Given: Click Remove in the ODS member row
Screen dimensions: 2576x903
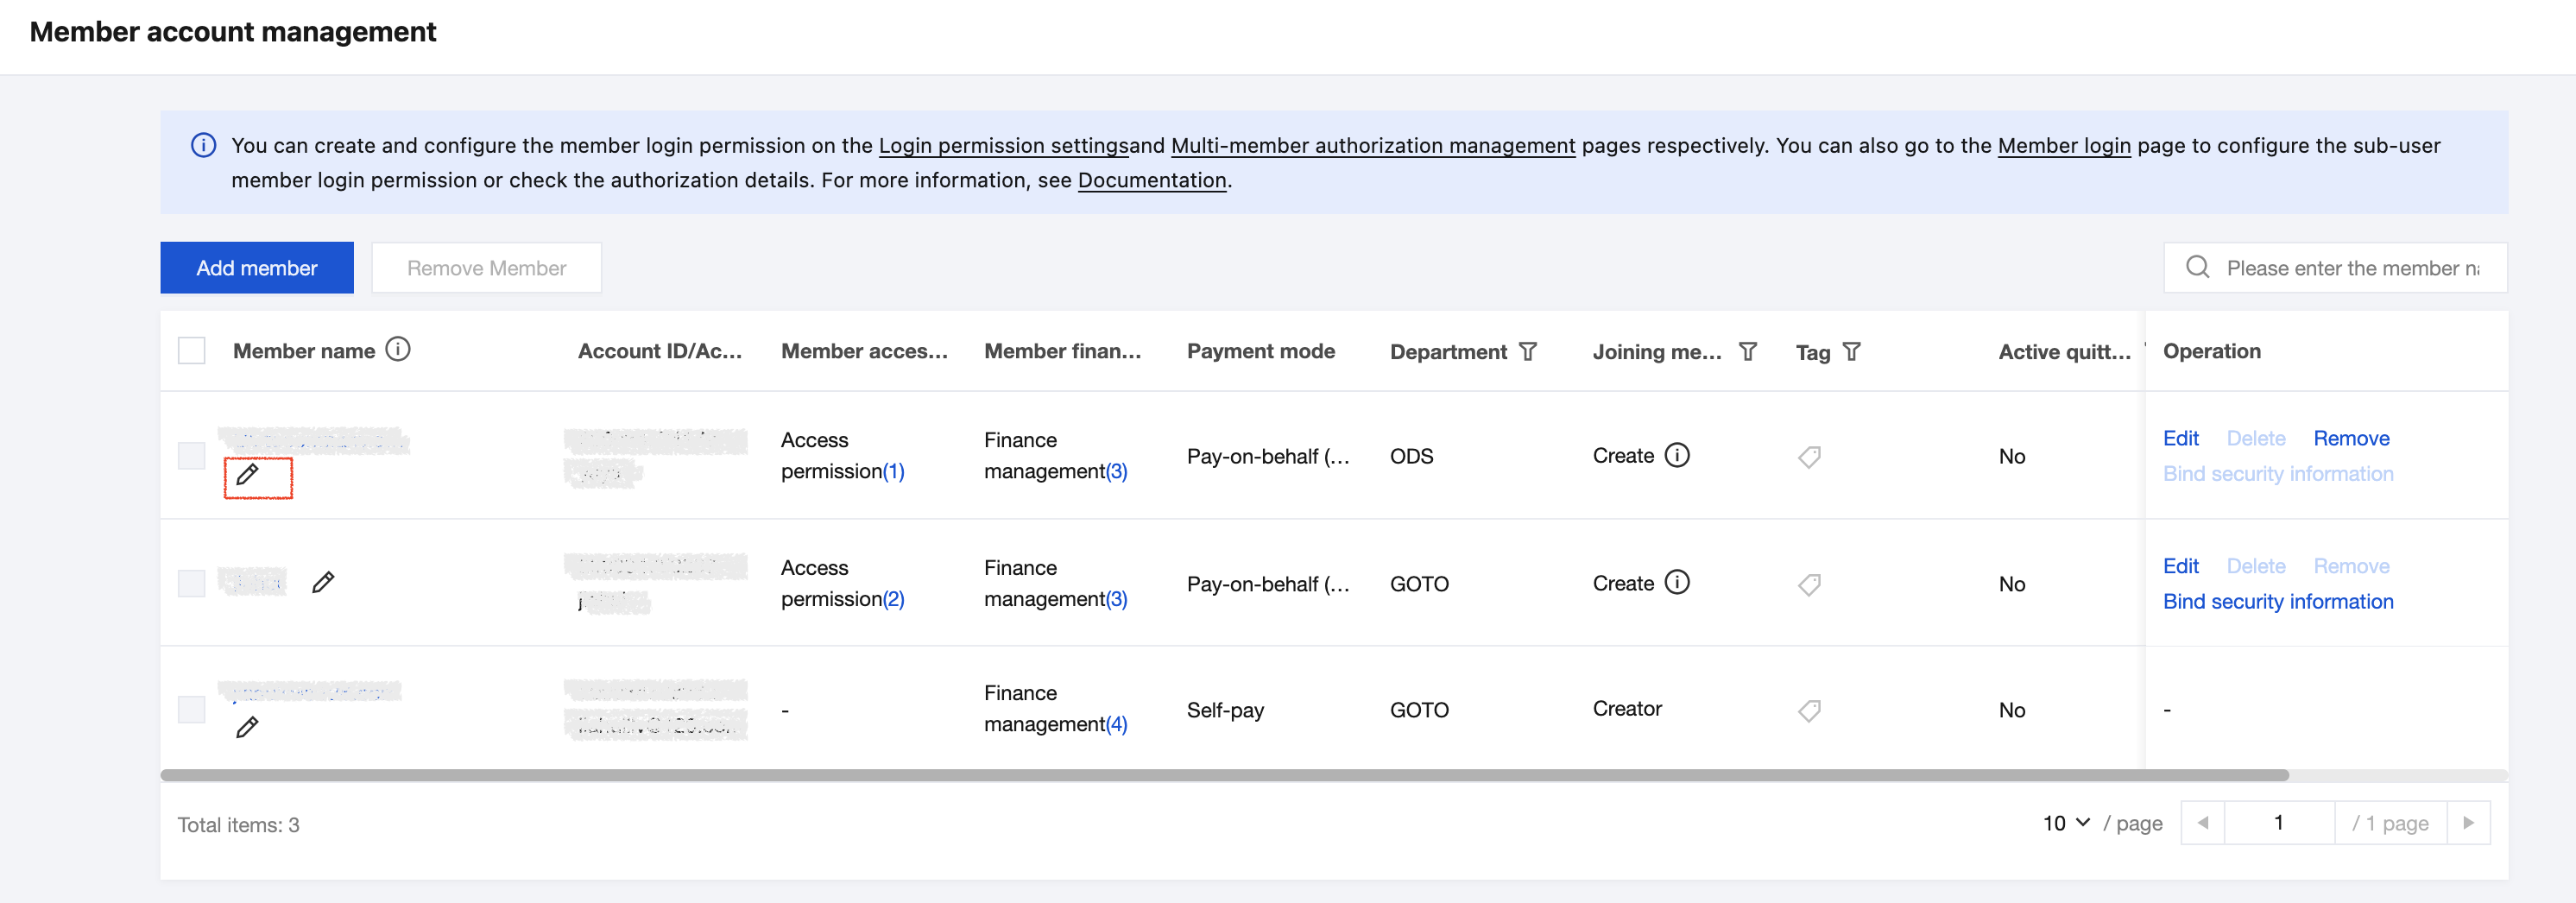Looking at the screenshot, I should click(x=2351, y=439).
